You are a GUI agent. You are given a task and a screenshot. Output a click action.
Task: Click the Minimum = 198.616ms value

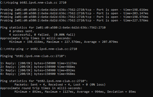(x=26, y=42)
